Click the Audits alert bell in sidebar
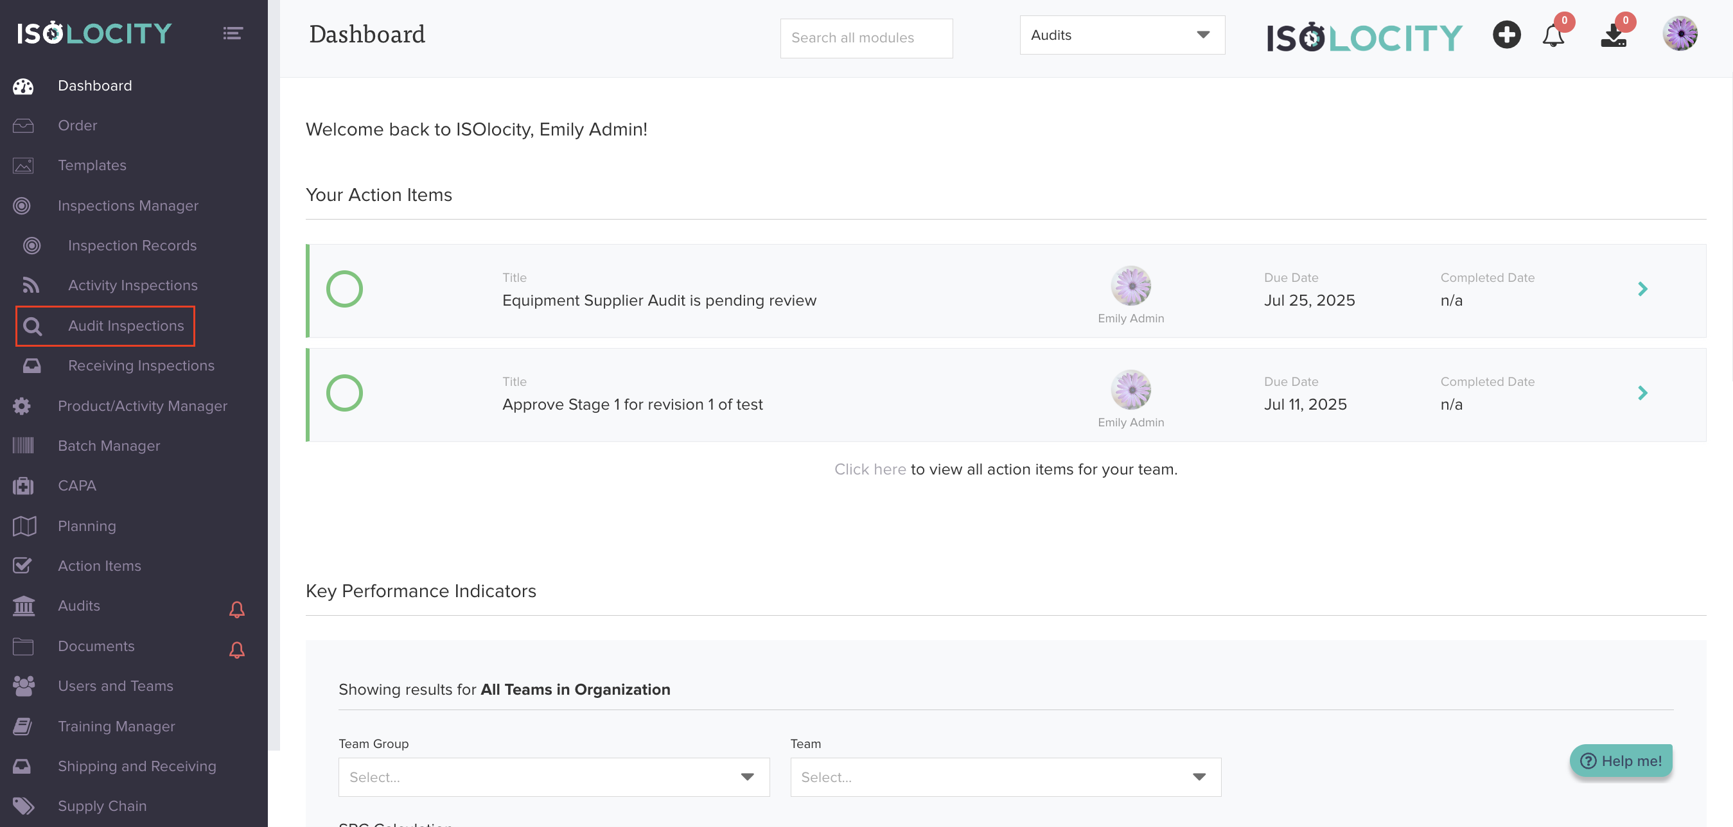The width and height of the screenshot is (1733, 827). (236, 609)
